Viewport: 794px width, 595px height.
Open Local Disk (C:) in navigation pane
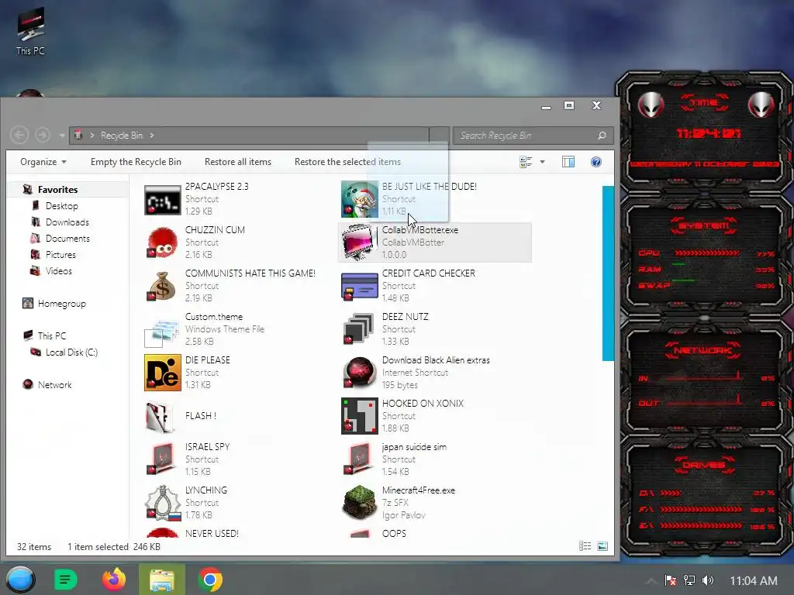pyautogui.click(x=71, y=353)
